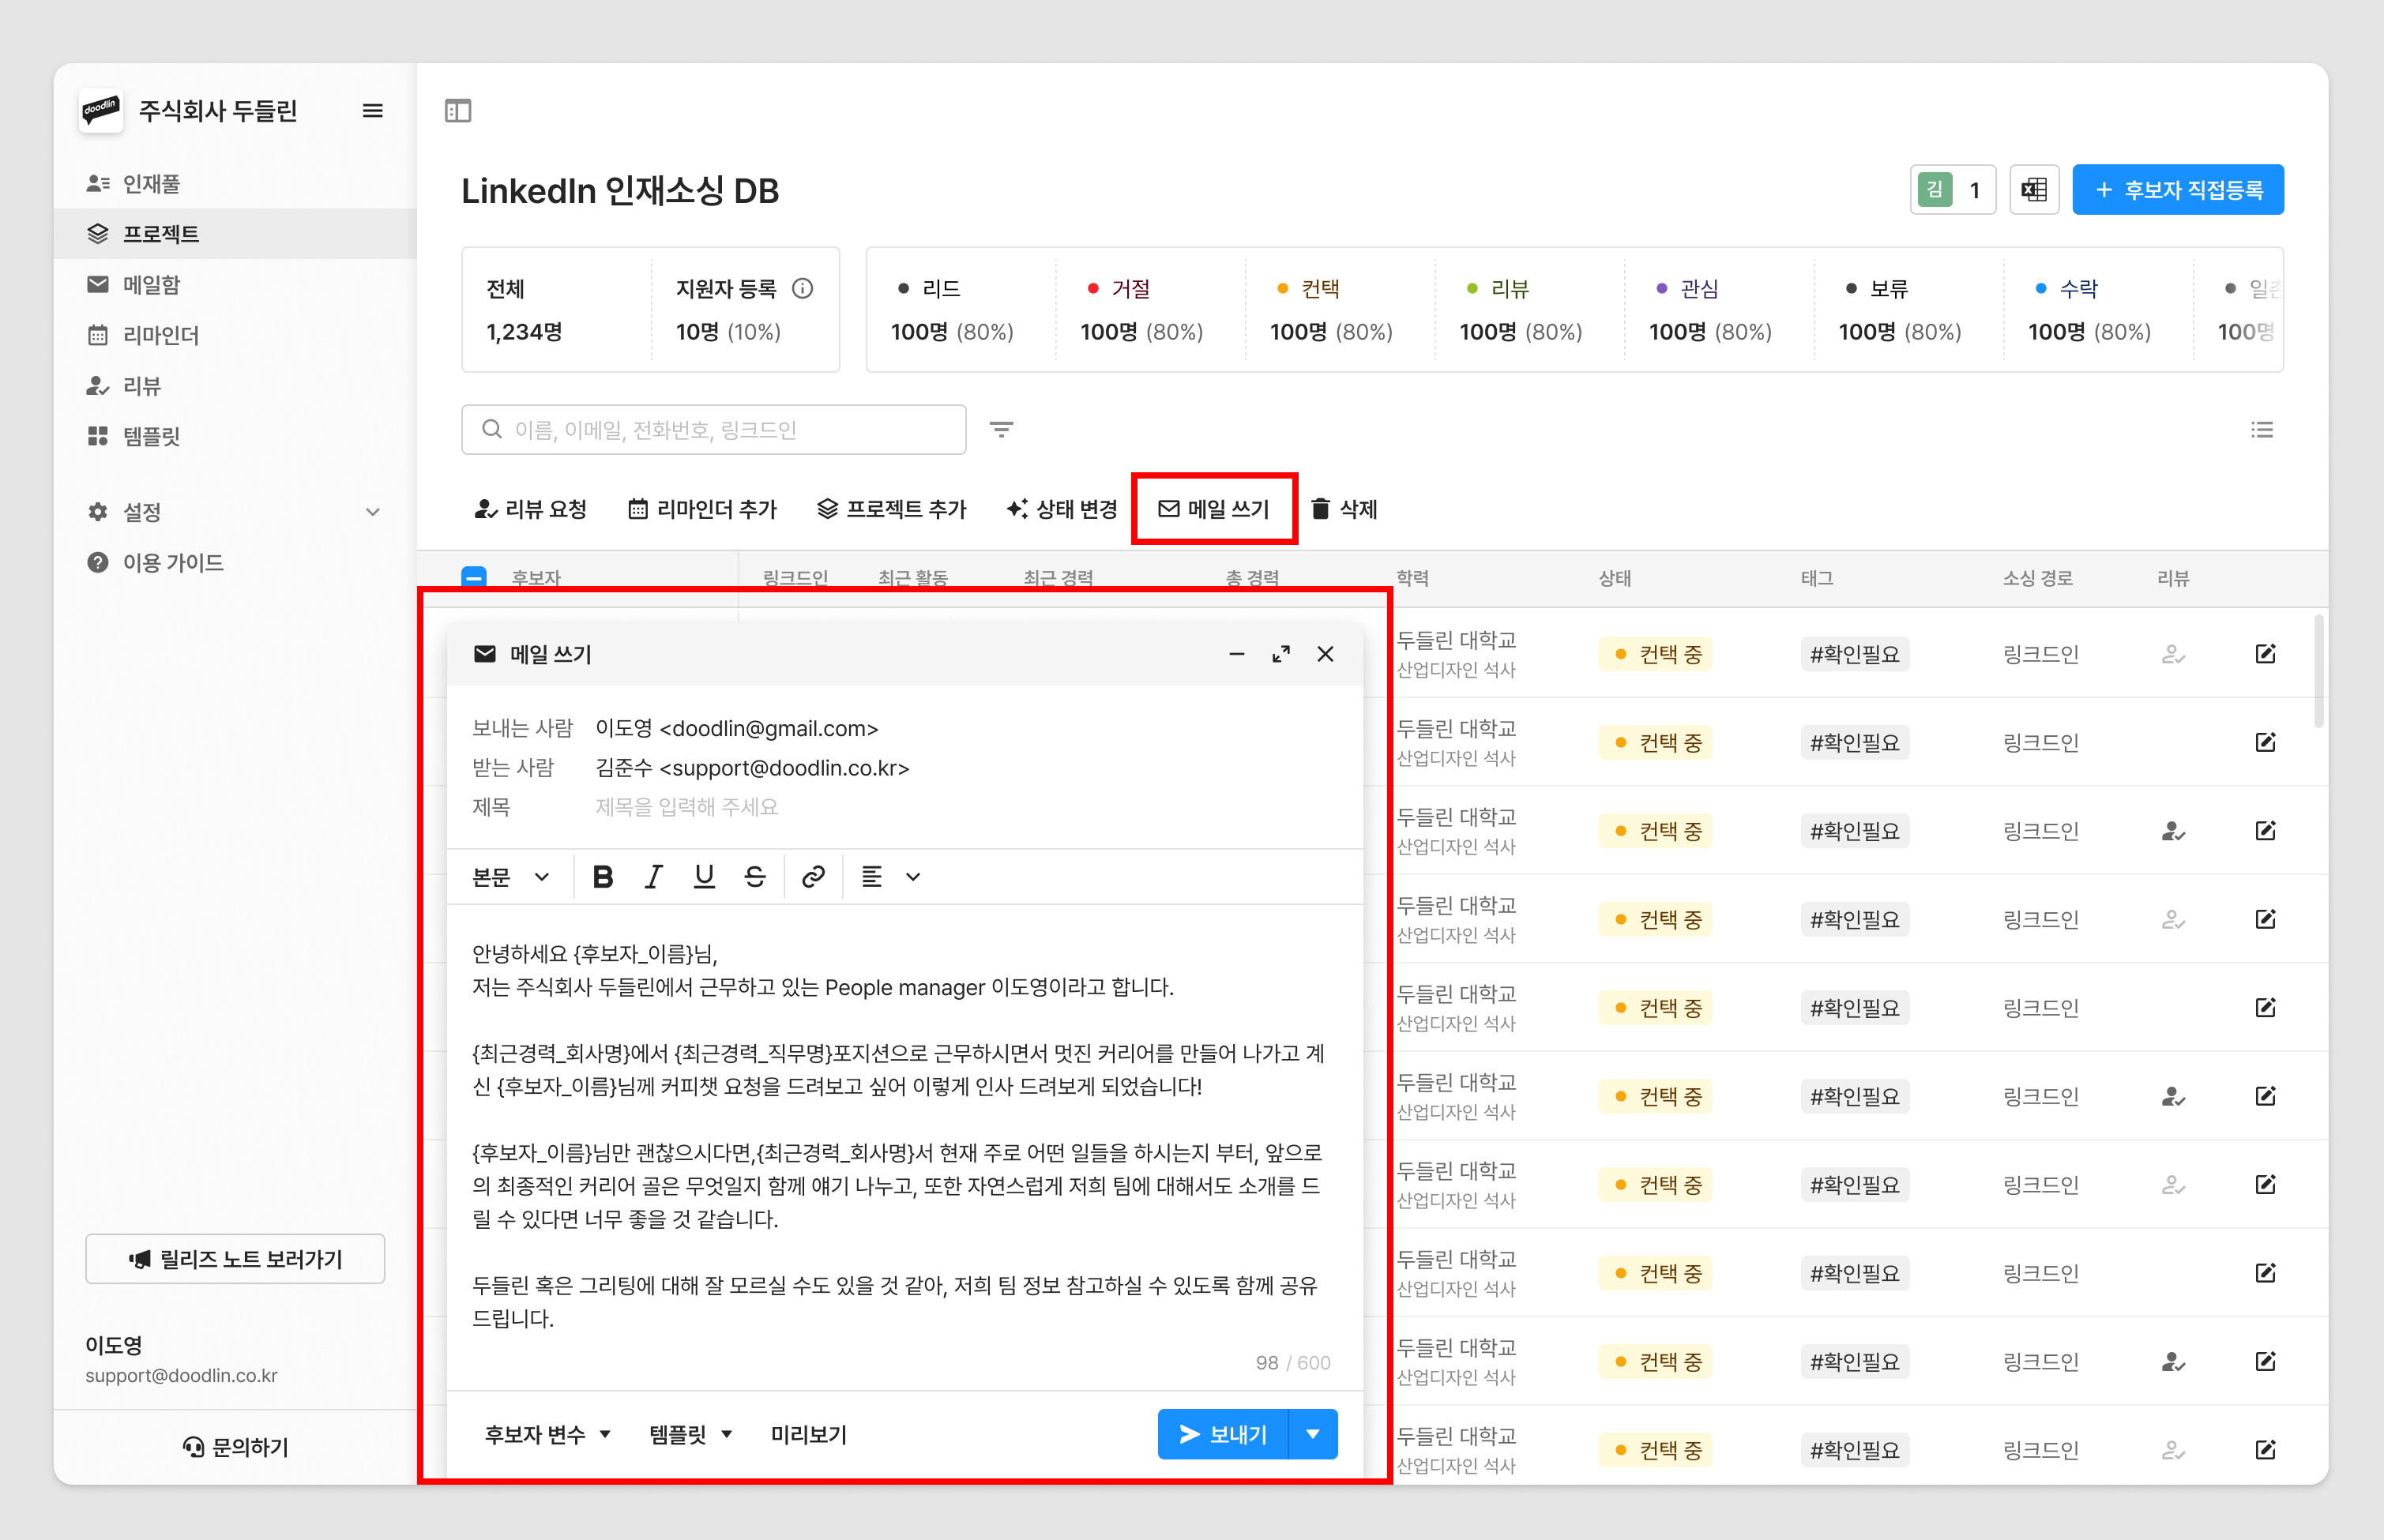Apply italic formatting in mail editor
The height and width of the screenshot is (1540, 2384).
(653, 877)
